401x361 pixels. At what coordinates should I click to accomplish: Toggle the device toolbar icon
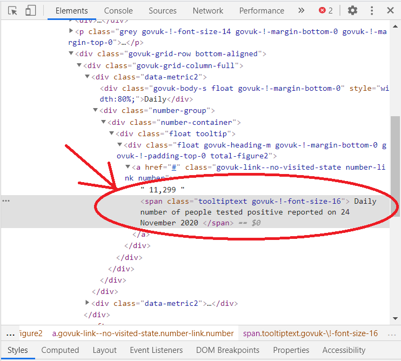[30, 11]
